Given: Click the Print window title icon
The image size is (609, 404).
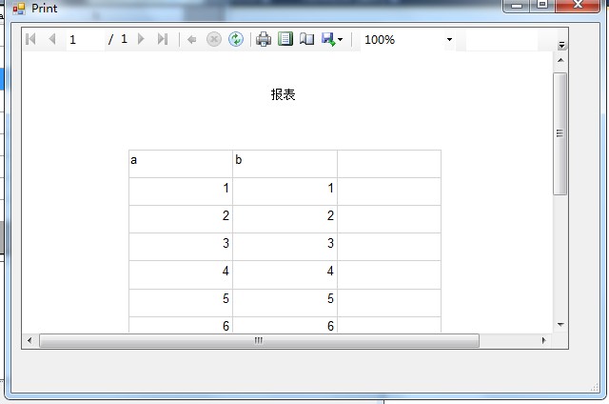Looking at the screenshot, I should click(x=19, y=9).
